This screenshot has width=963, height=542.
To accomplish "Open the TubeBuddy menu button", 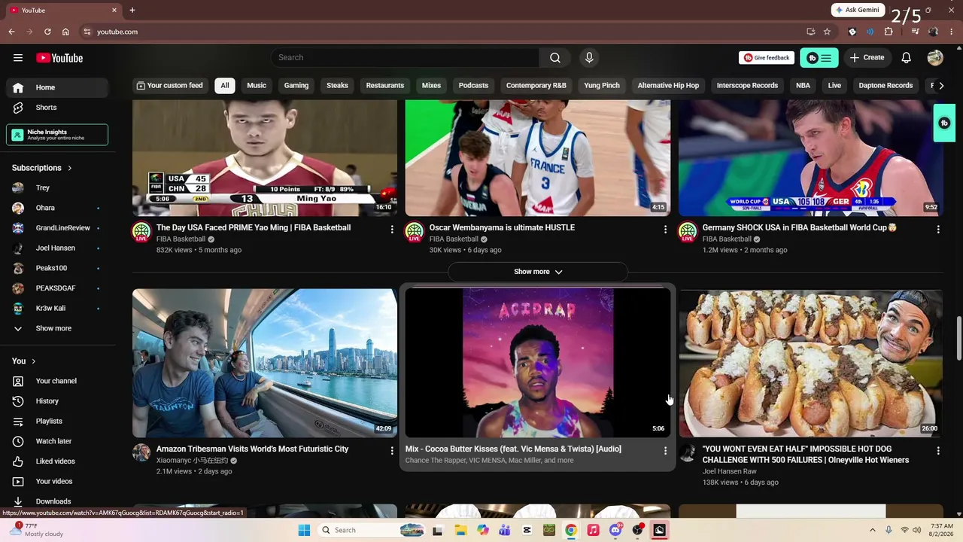I will coord(819,58).
